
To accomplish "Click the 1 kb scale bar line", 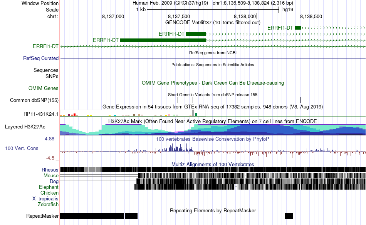I will [213, 10].
